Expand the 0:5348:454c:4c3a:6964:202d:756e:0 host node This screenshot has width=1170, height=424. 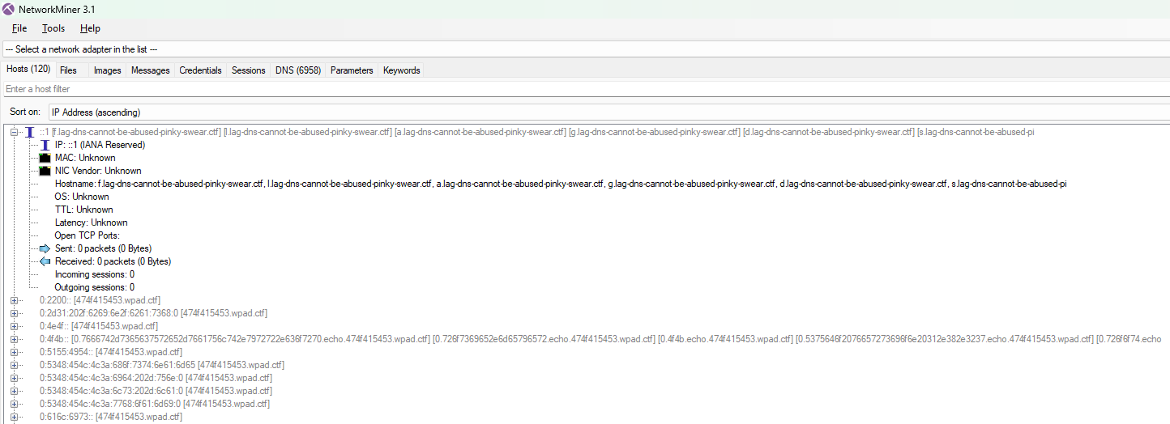pos(14,378)
